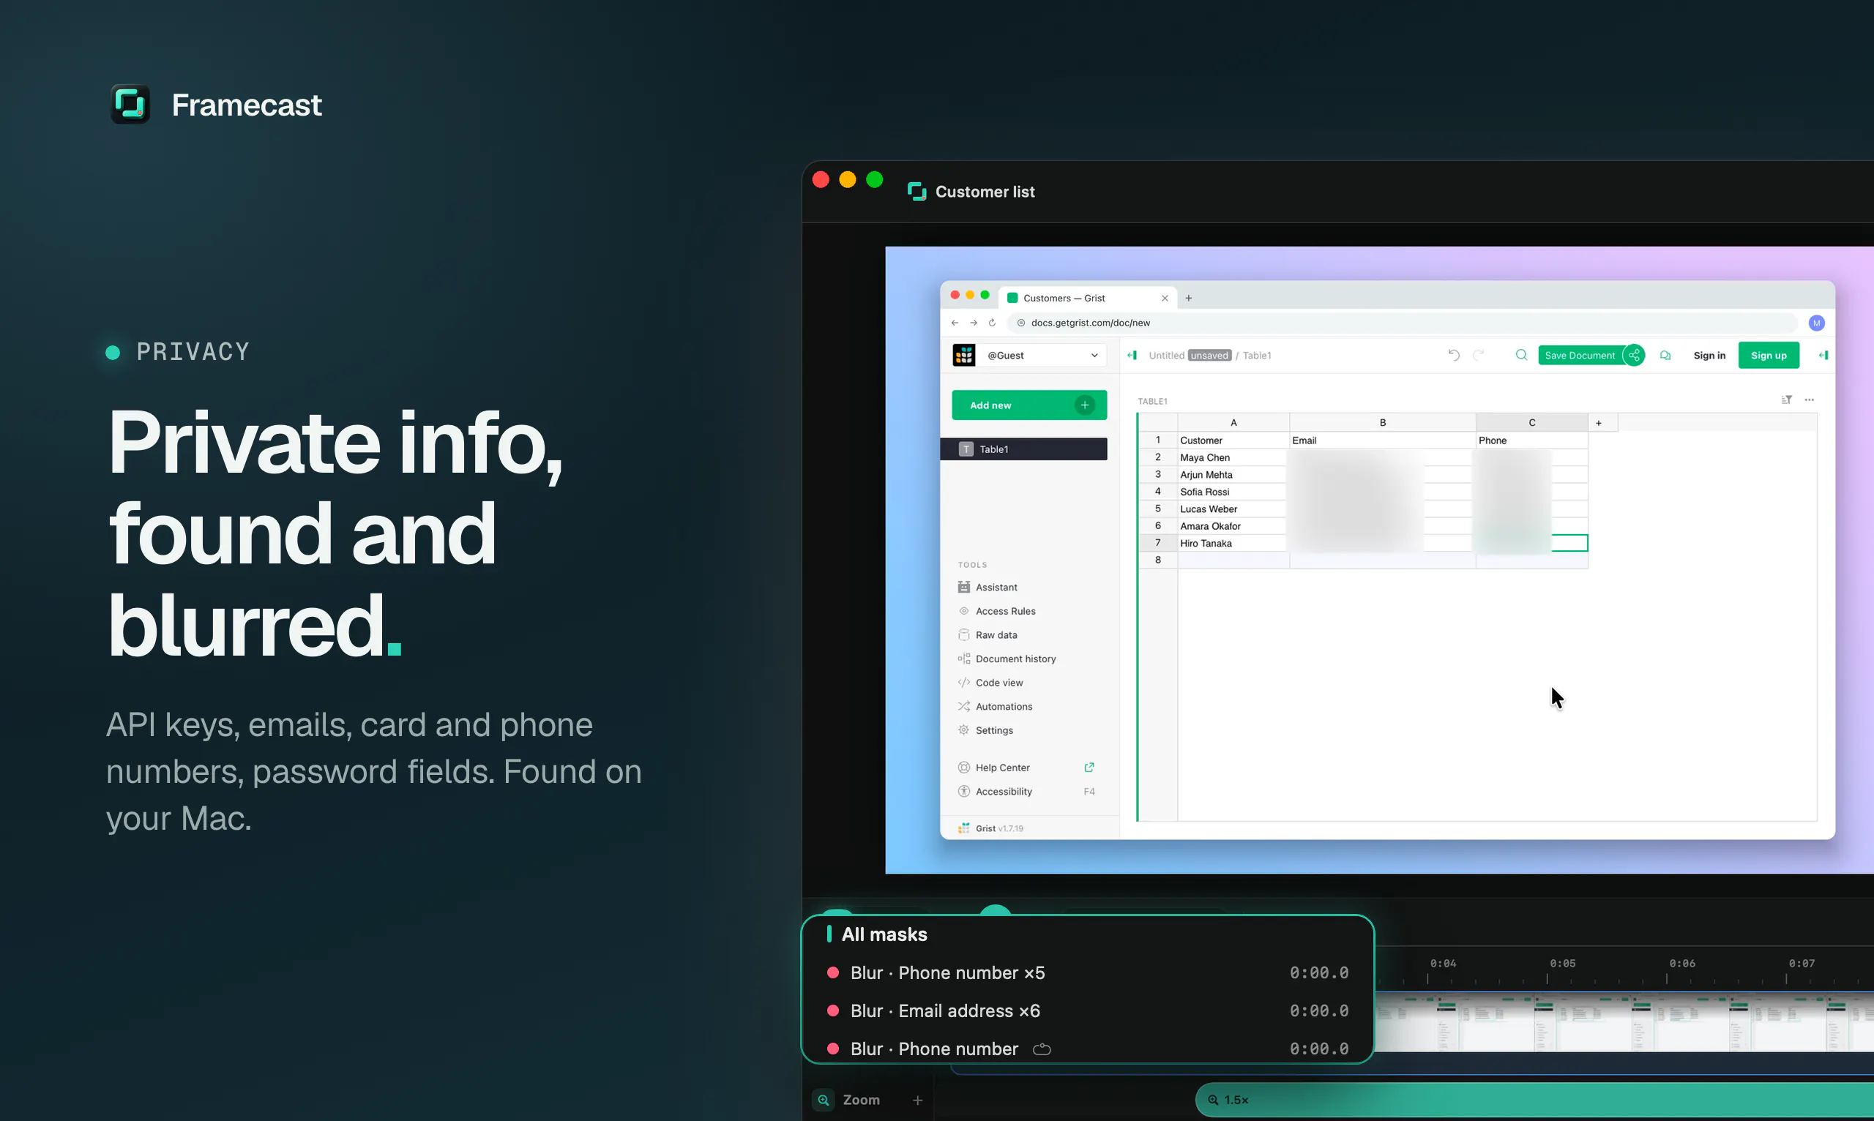Viewport: 1874px width, 1121px height.
Task: Select Table1 page in sidebar
Action: 1024,449
